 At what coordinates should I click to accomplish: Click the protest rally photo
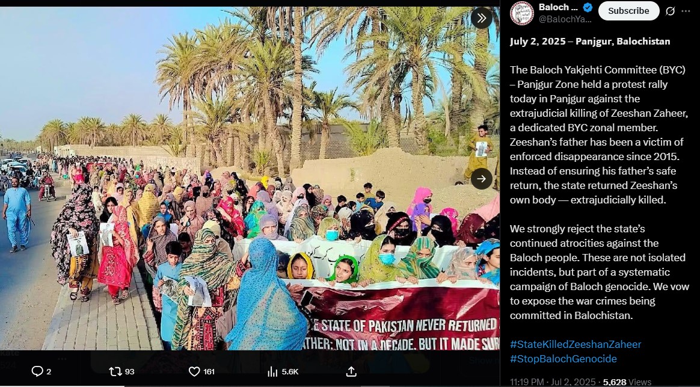(250, 178)
